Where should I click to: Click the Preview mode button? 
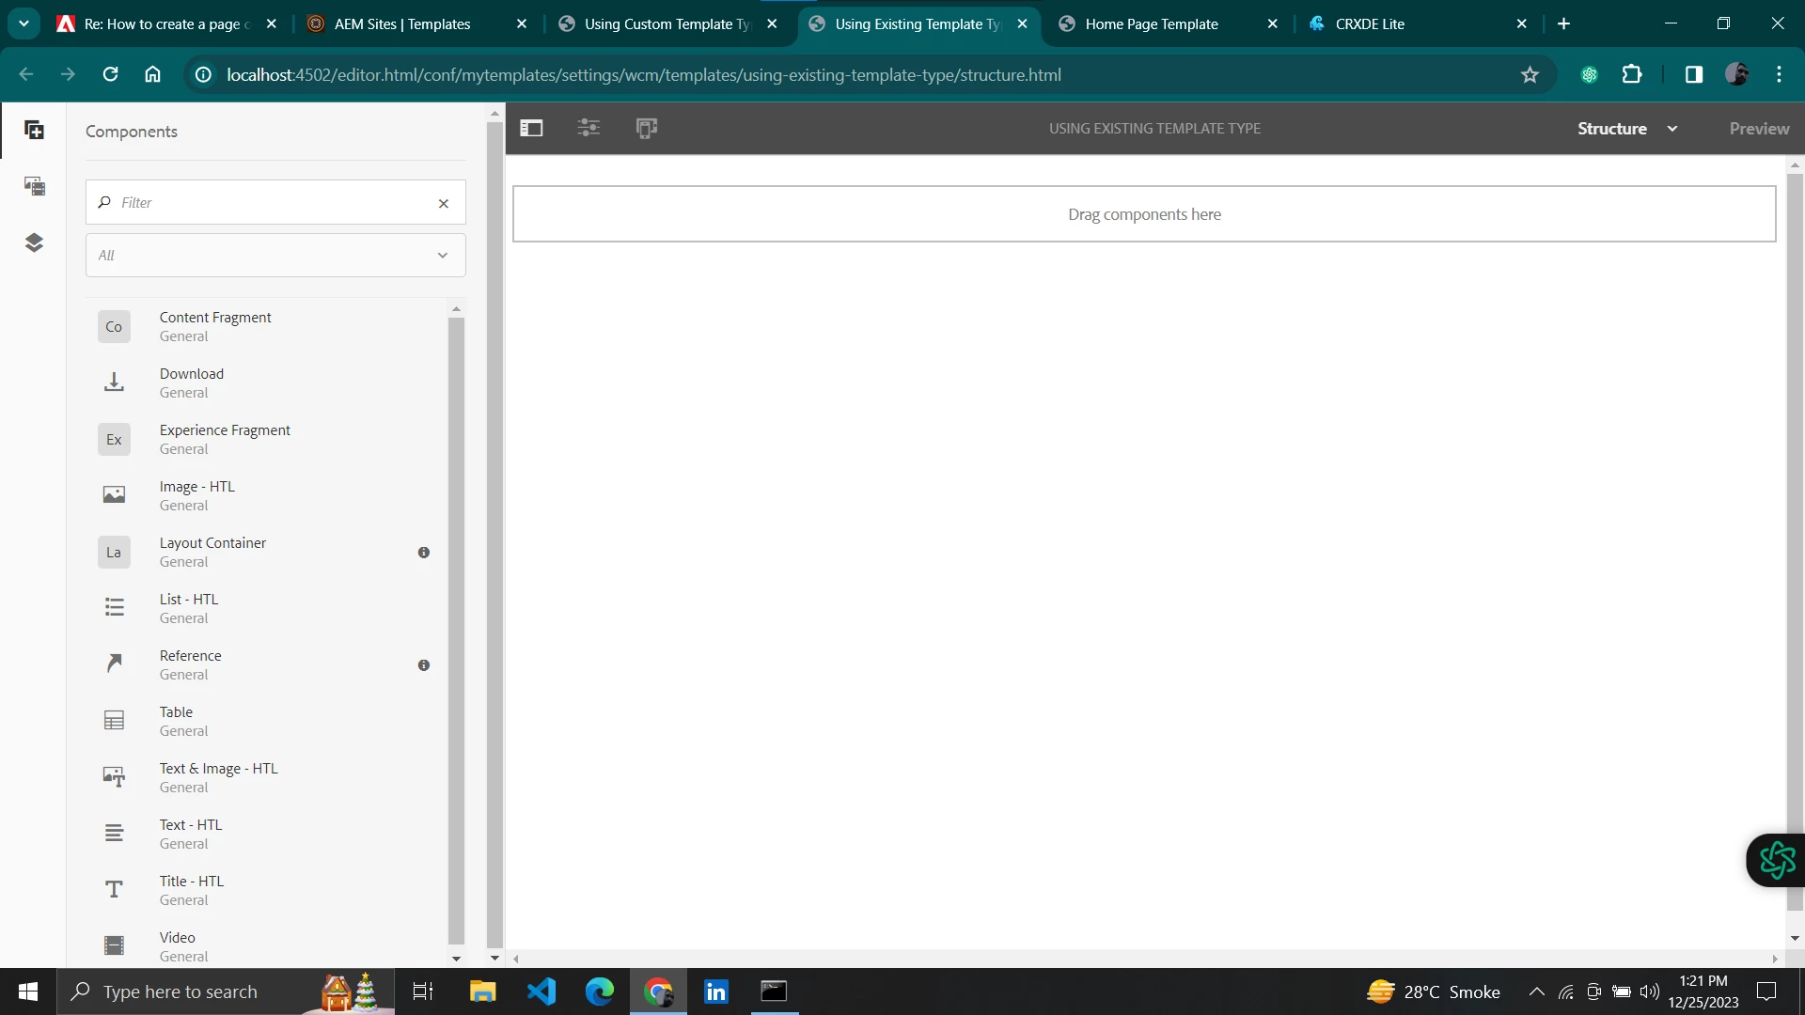[x=1758, y=129]
